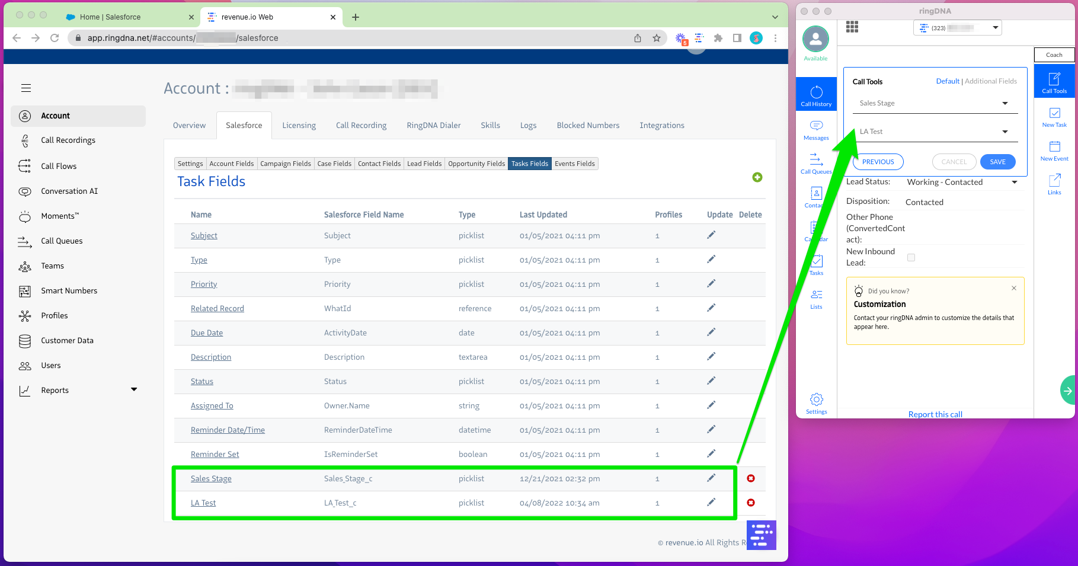Open the RingDNA Dialer tab
1078x566 pixels.
click(x=433, y=125)
